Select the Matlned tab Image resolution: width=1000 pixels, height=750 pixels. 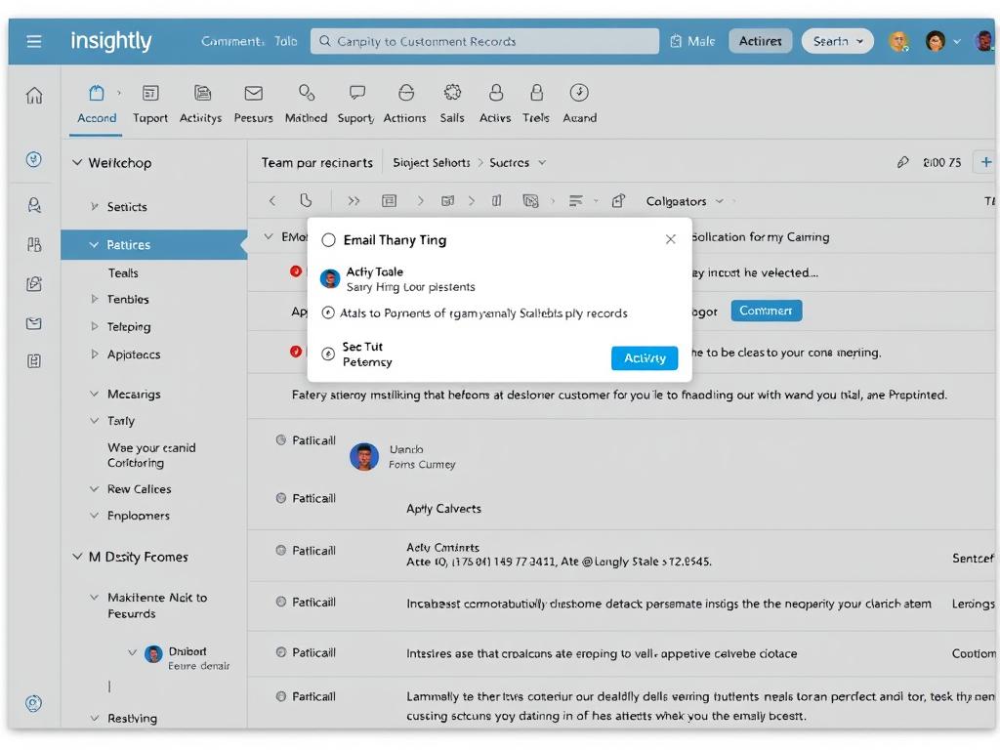(306, 104)
